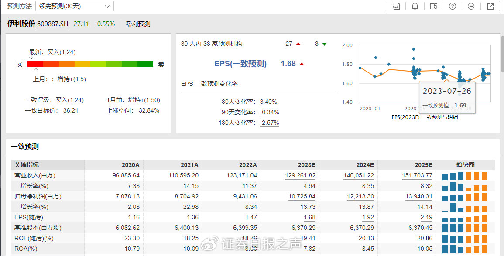
Task: Select the EPS(摊薄) row label
Action: click(29, 218)
